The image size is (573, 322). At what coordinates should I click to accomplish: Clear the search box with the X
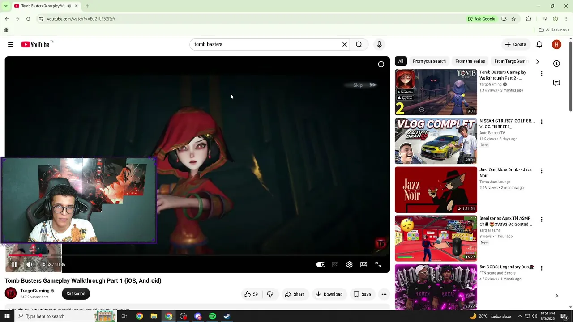[x=345, y=44]
